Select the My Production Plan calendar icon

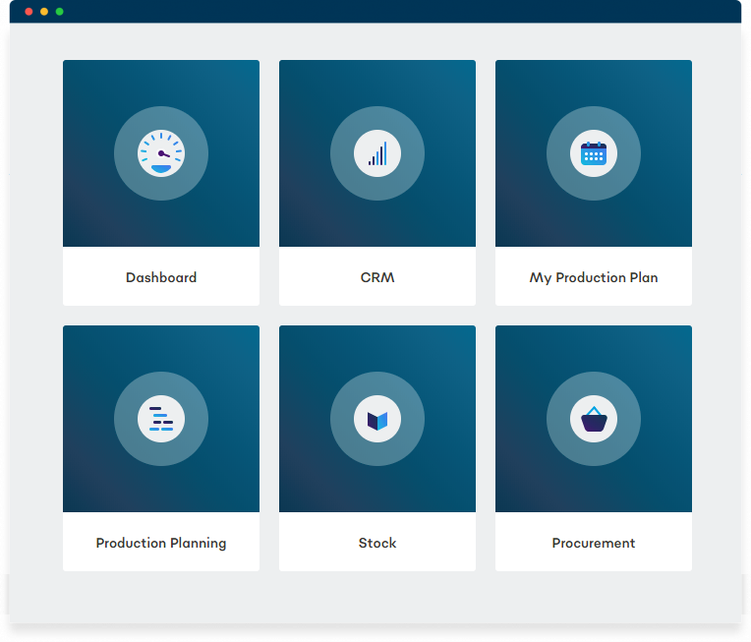[x=594, y=153]
